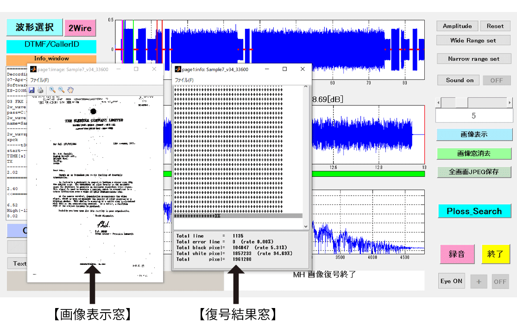Click MATLAB icon in page1:info title bar
The width and height of the screenshot is (517, 334).
[178, 69]
